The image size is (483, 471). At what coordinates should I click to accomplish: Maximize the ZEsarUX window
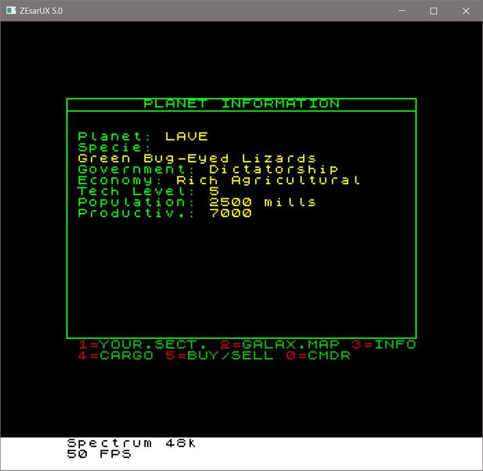[x=433, y=11]
